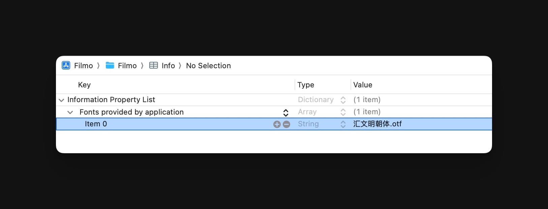This screenshot has width=548, height=209.
Task: Click the Key column header
Action: point(84,85)
